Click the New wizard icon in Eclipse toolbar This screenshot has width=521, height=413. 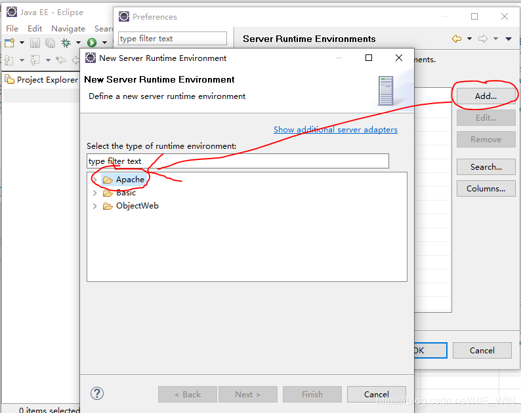[9, 43]
